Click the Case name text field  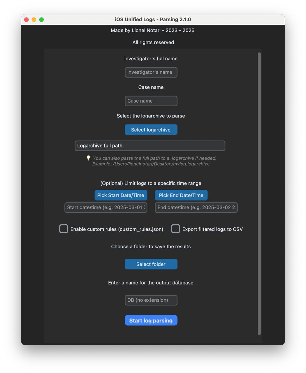point(151,101)
